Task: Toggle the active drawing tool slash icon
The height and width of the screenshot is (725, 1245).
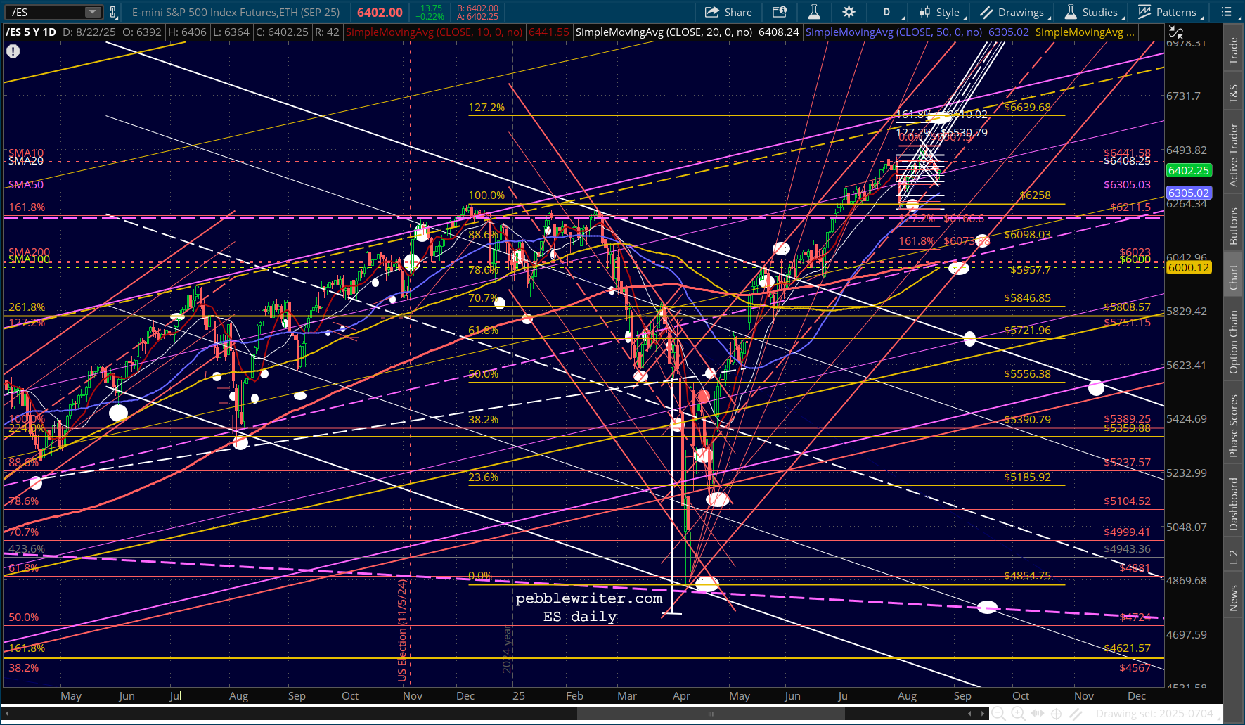Action: pyautogui.click(x=1076, y=714)
